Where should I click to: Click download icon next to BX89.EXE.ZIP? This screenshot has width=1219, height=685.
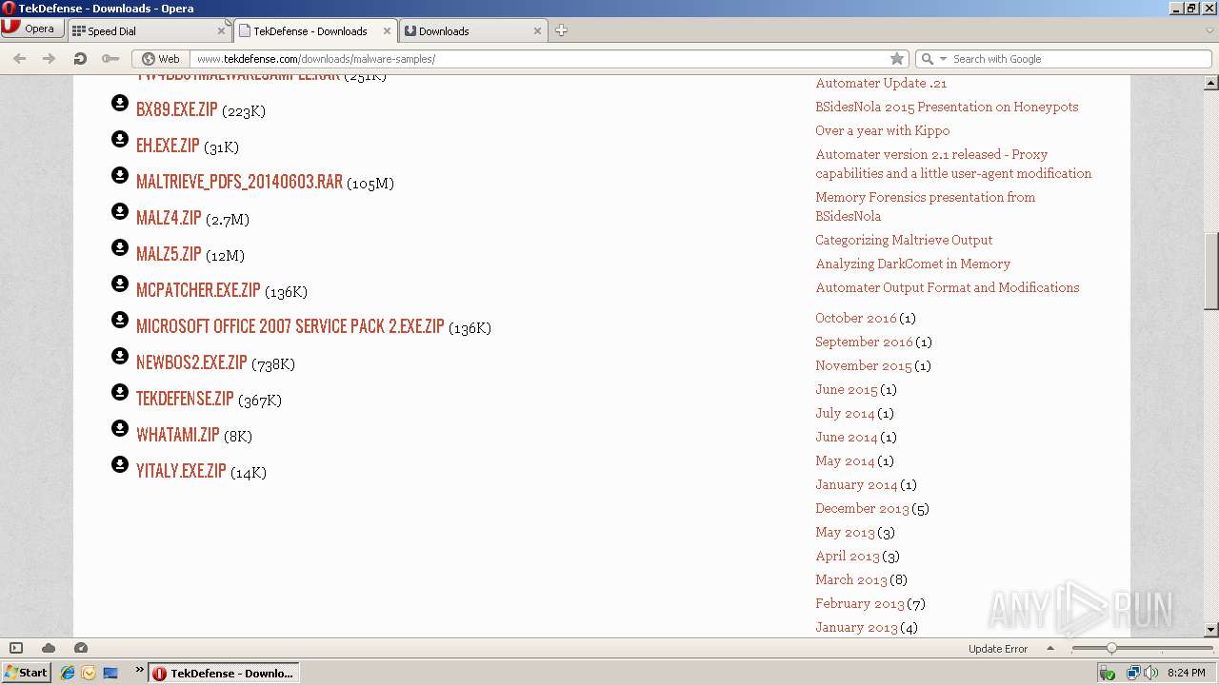tap(120, 103)
